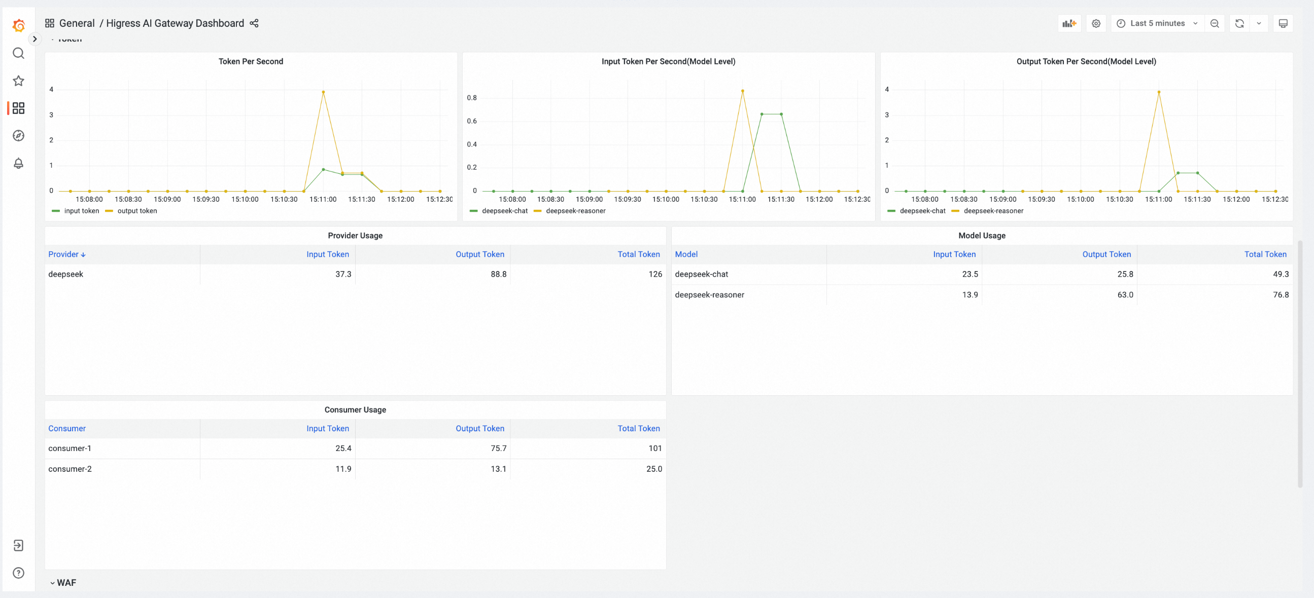Open the Alerting bell icon

click(18, 163)
